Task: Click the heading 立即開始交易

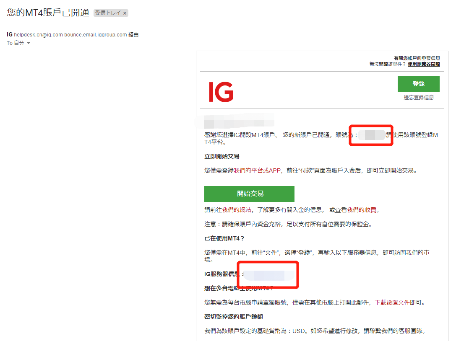Action: (x=222, y=157)
